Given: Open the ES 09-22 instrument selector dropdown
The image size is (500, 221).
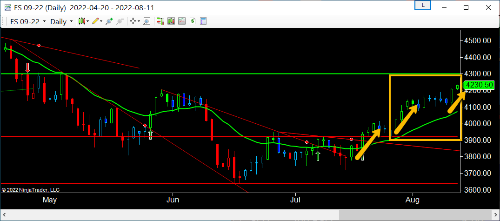Looking at the screenshot, I should tap(28, 22).
